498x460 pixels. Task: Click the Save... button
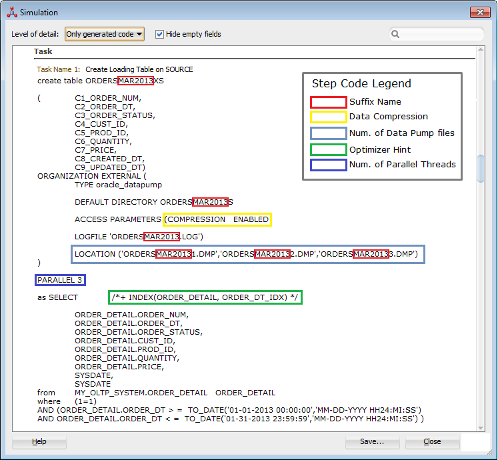tap(372, 441)
